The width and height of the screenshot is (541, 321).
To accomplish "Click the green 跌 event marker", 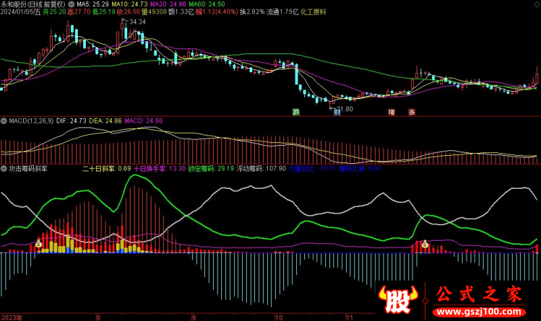I will [296, 112].
